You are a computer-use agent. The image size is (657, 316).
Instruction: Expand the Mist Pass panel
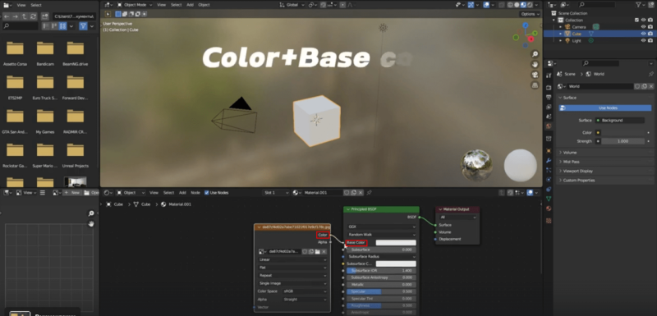pyautogui.click(x=605, y=162)
